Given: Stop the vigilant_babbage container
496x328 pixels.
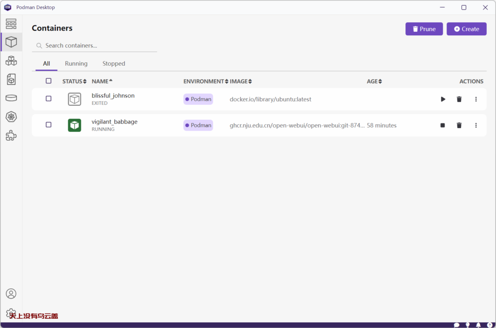Looking at the screenshot, I should pos(443,125).
